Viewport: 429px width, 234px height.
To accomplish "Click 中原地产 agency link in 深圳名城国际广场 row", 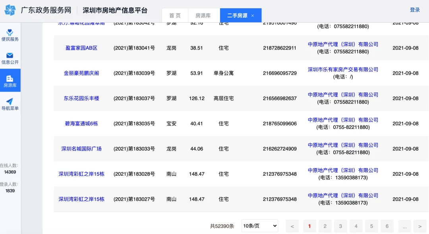I will [343, 145].
